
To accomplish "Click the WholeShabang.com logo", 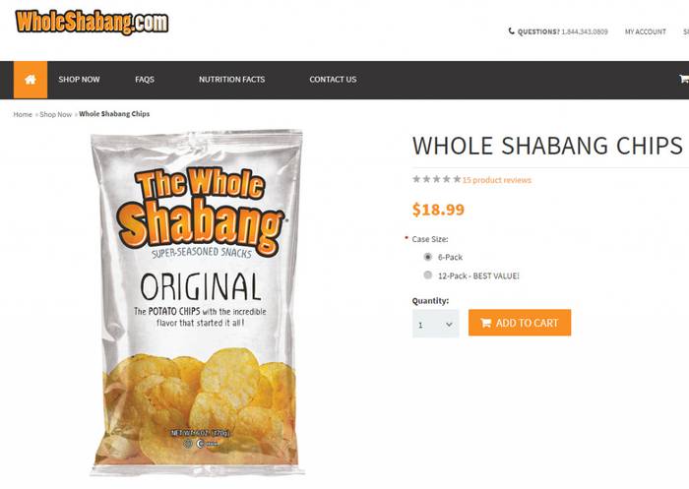I will [x=92, y=22].
